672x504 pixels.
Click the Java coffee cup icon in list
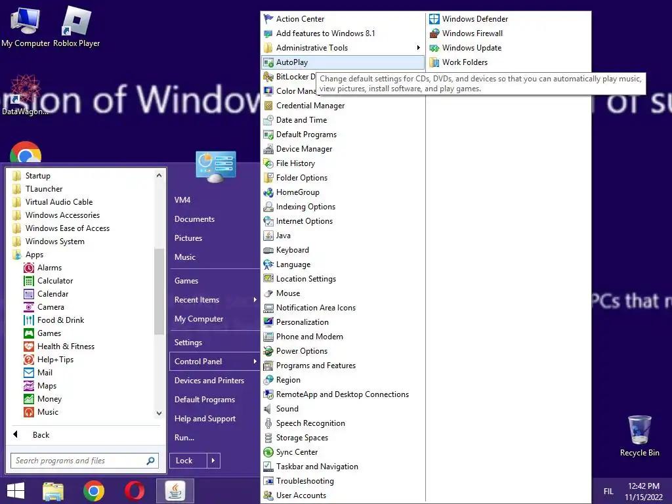[x=268, y=236]
